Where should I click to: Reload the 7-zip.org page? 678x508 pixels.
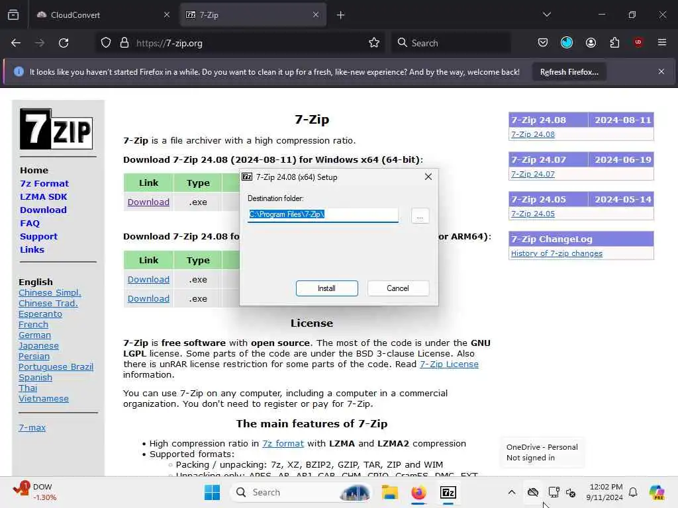tap(64, 43)
